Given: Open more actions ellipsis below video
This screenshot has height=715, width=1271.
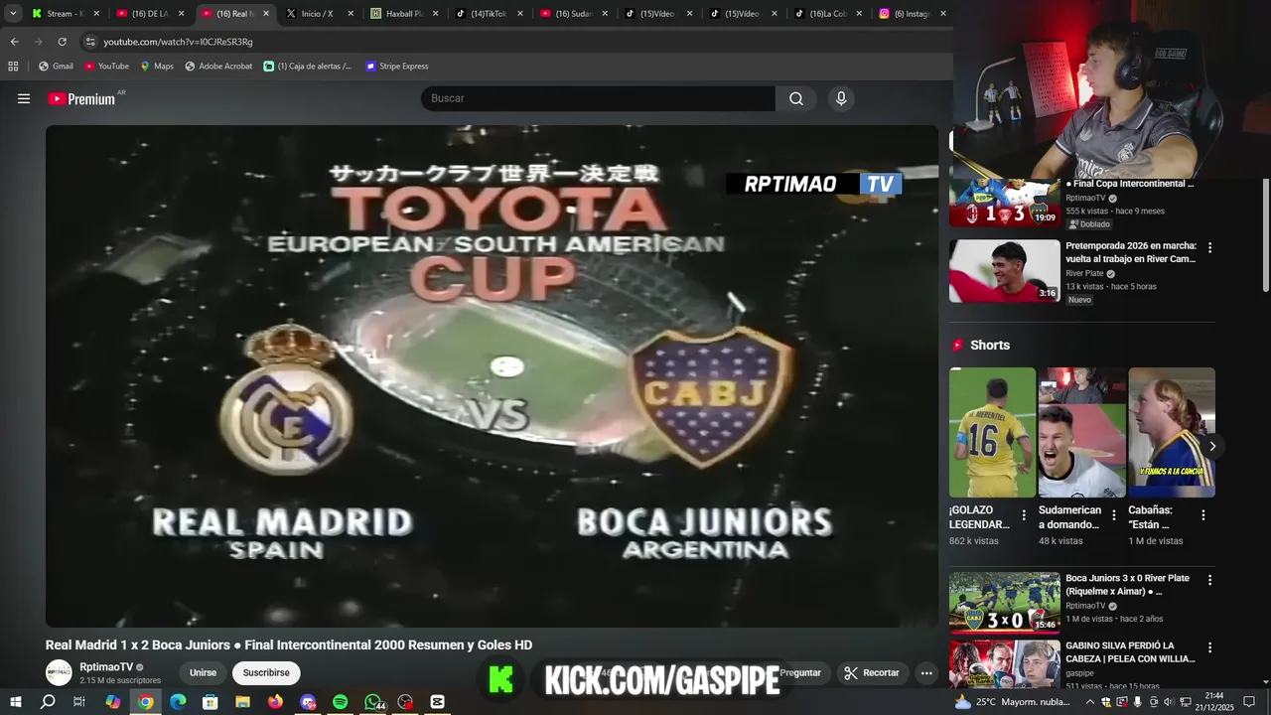Looking at the screenshot, I should pyautogui.click(x=926, y=673).
